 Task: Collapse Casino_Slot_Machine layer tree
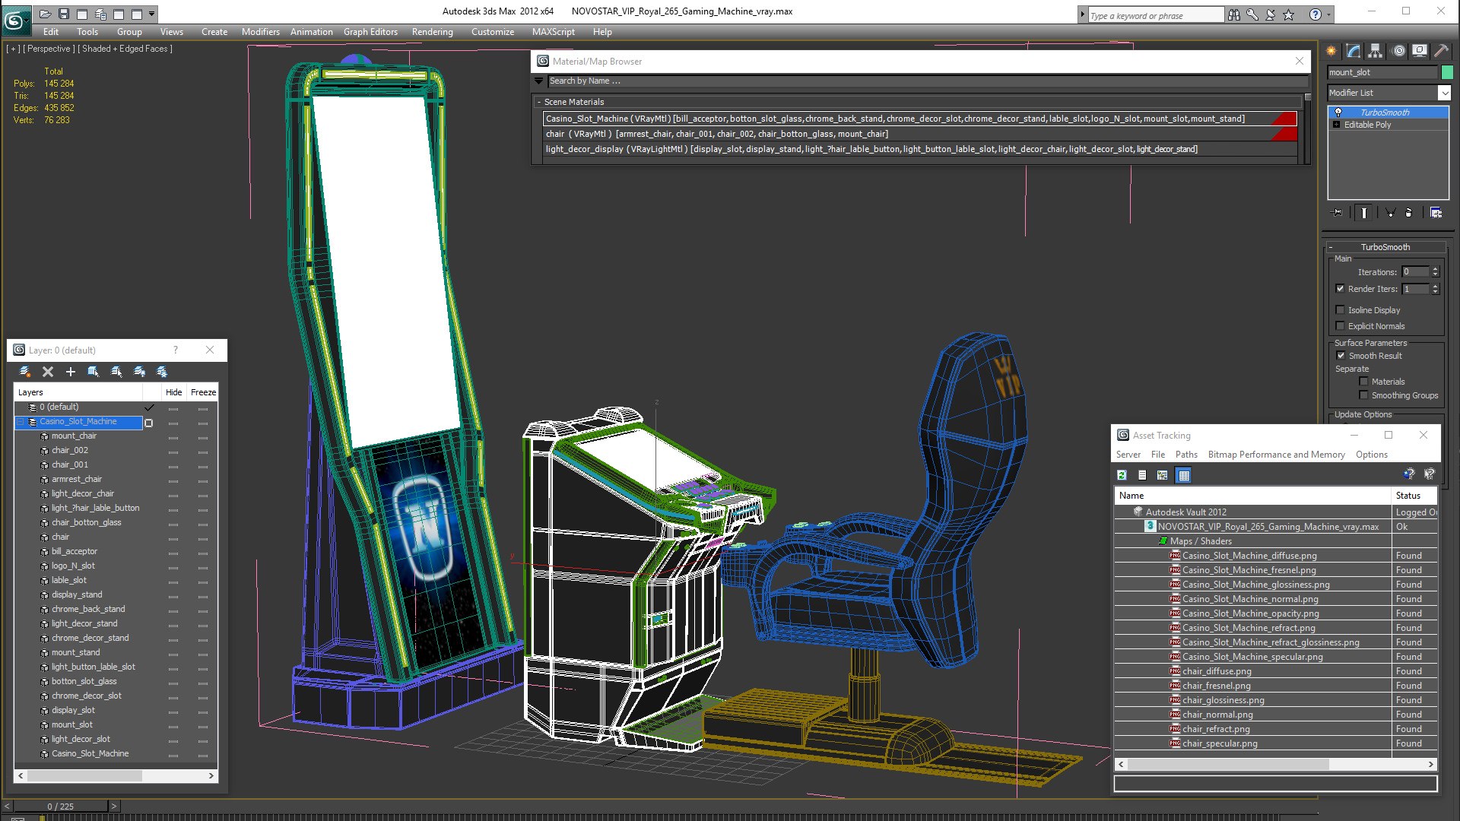[x=21, y=422]
